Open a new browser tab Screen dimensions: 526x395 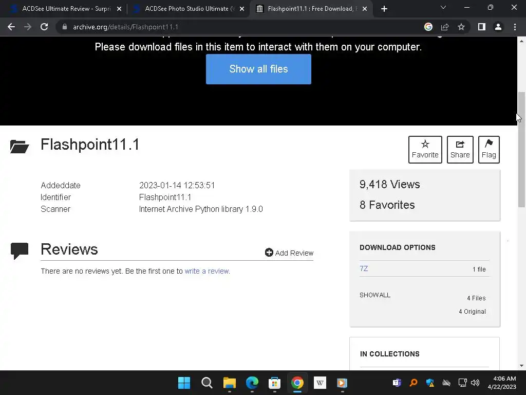point(384,9)
